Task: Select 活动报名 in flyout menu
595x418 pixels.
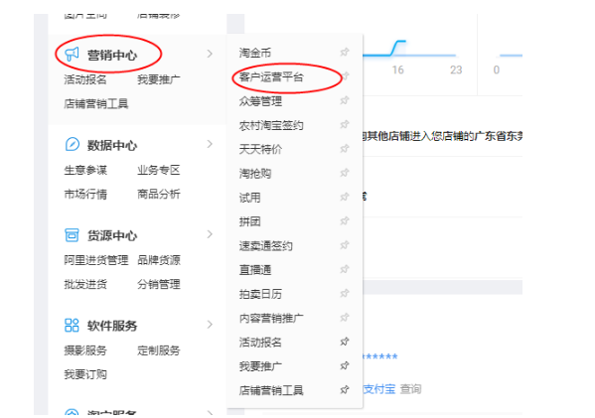Action: (x=260, y=343)
